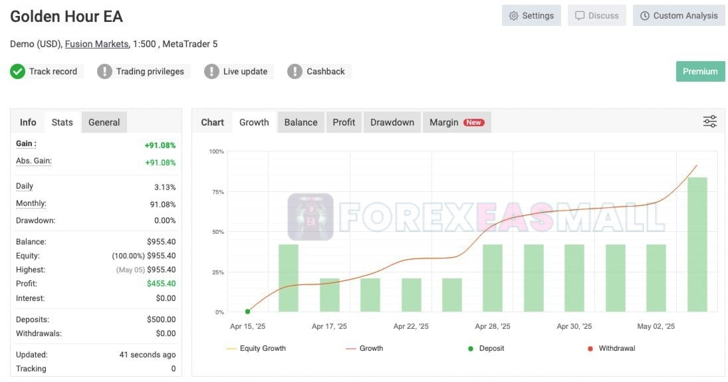Toggle Withdrawal markers in chart legend
728x382 pixels.
[x=612, y=348]
